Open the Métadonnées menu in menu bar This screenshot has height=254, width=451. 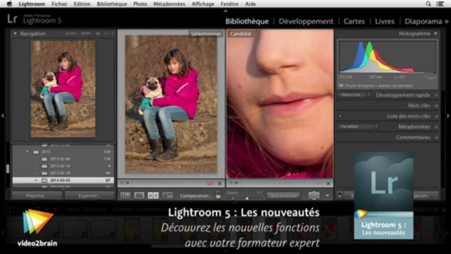coord(169,4)
